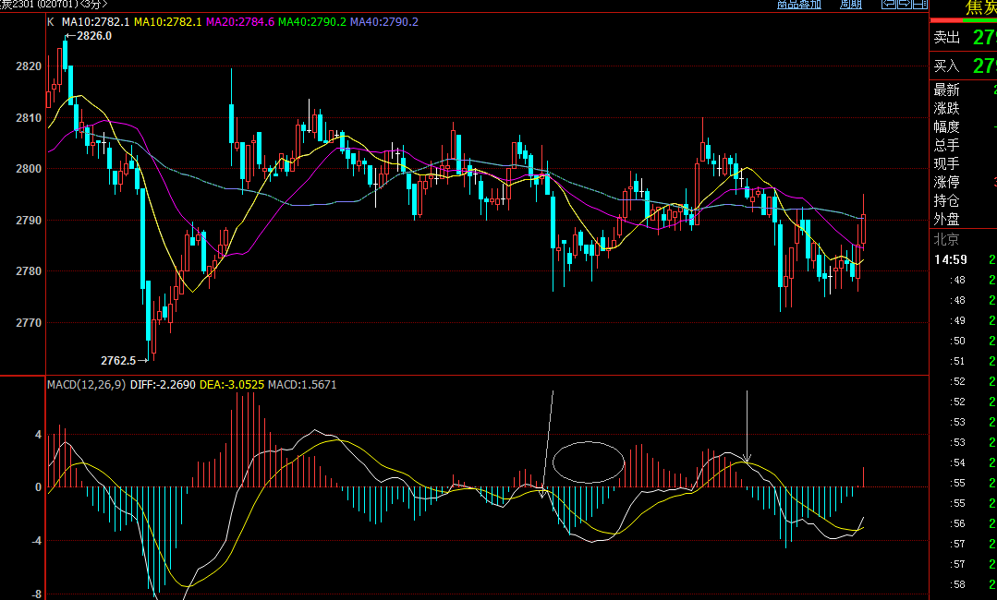Click the 4 level on MACD axis
The image size is (997, 600).
tap(38, 435)
